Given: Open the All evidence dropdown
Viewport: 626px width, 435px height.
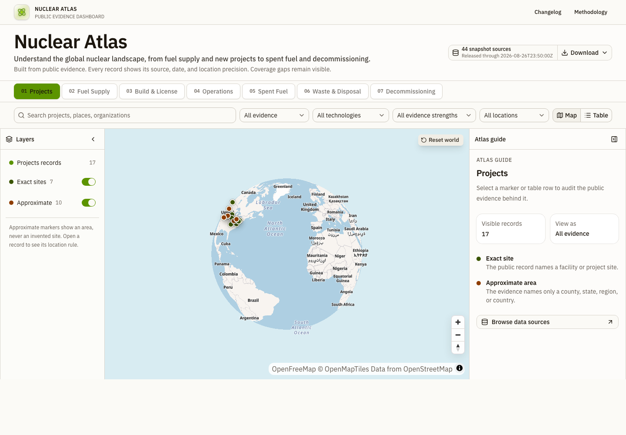Looking at the screenshot, I should (x=274, y=115).
